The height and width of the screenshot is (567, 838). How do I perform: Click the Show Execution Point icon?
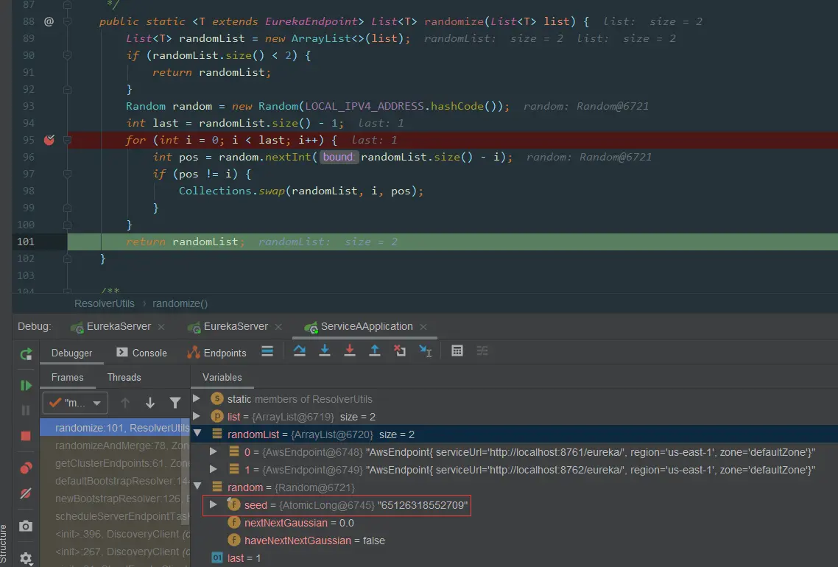point(267,351)
